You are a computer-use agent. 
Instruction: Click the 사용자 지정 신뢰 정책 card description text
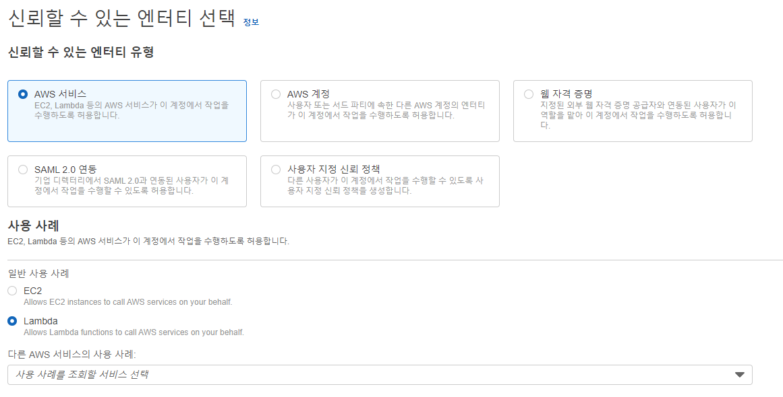pos(385,185)
